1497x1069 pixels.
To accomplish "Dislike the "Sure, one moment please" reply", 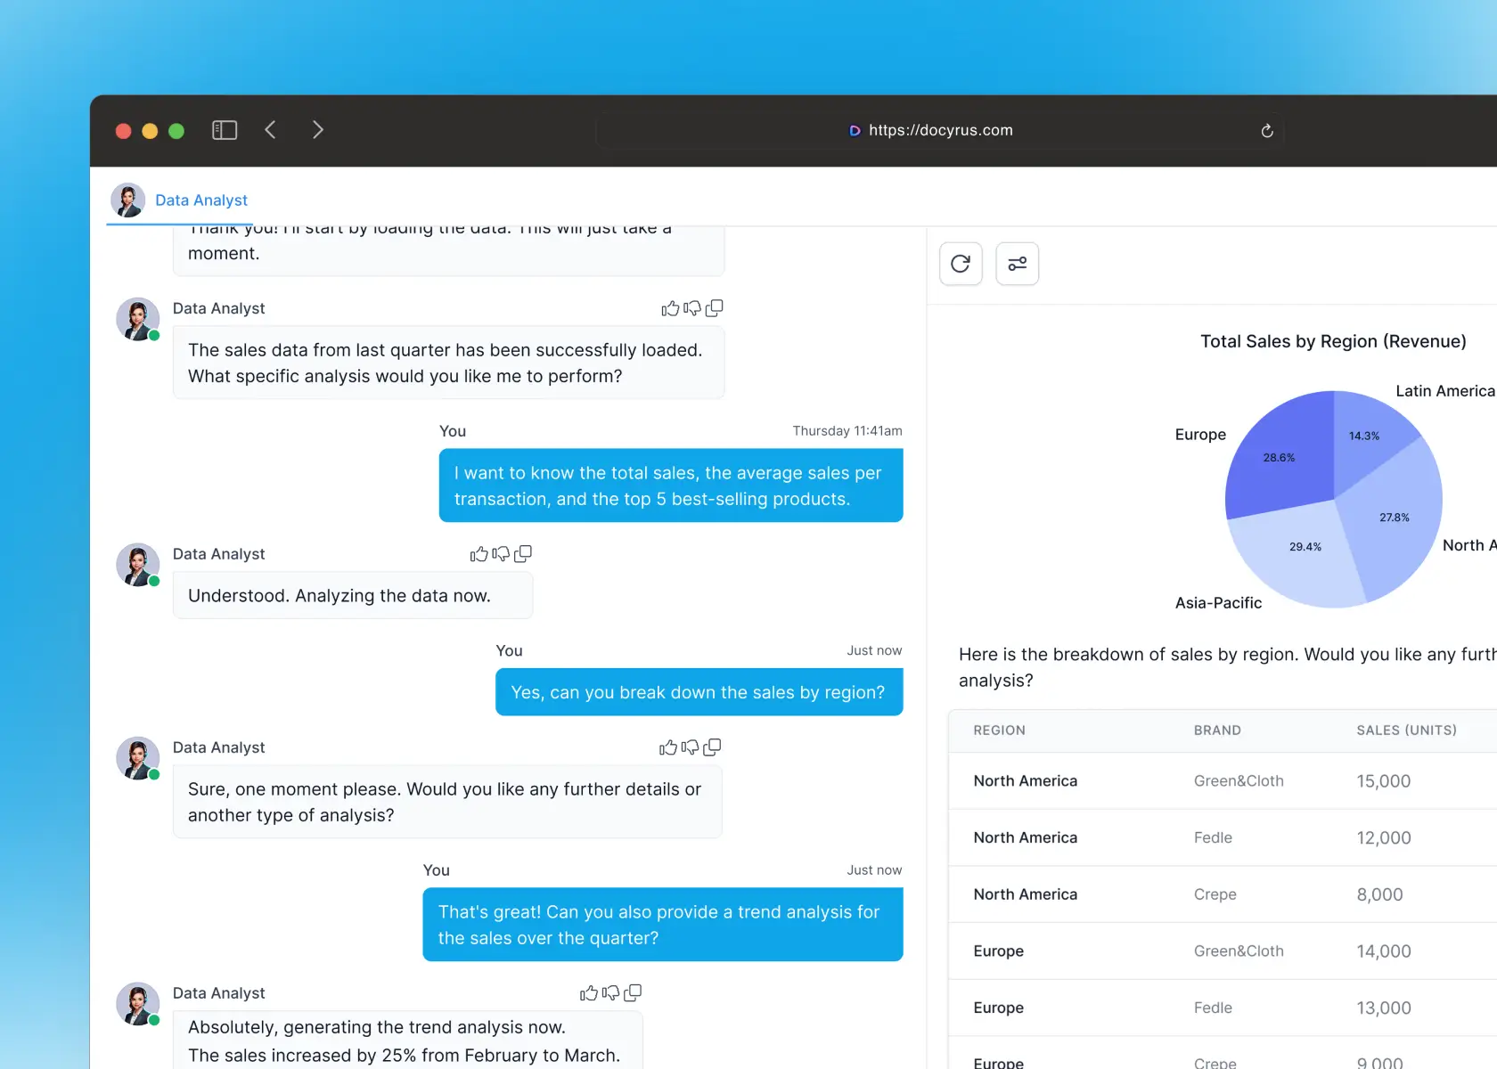I will pyautogui.click(x=691, y=747).
